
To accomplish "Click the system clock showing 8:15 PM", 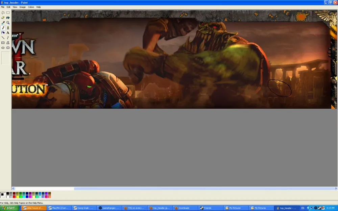I will (331, 208).
